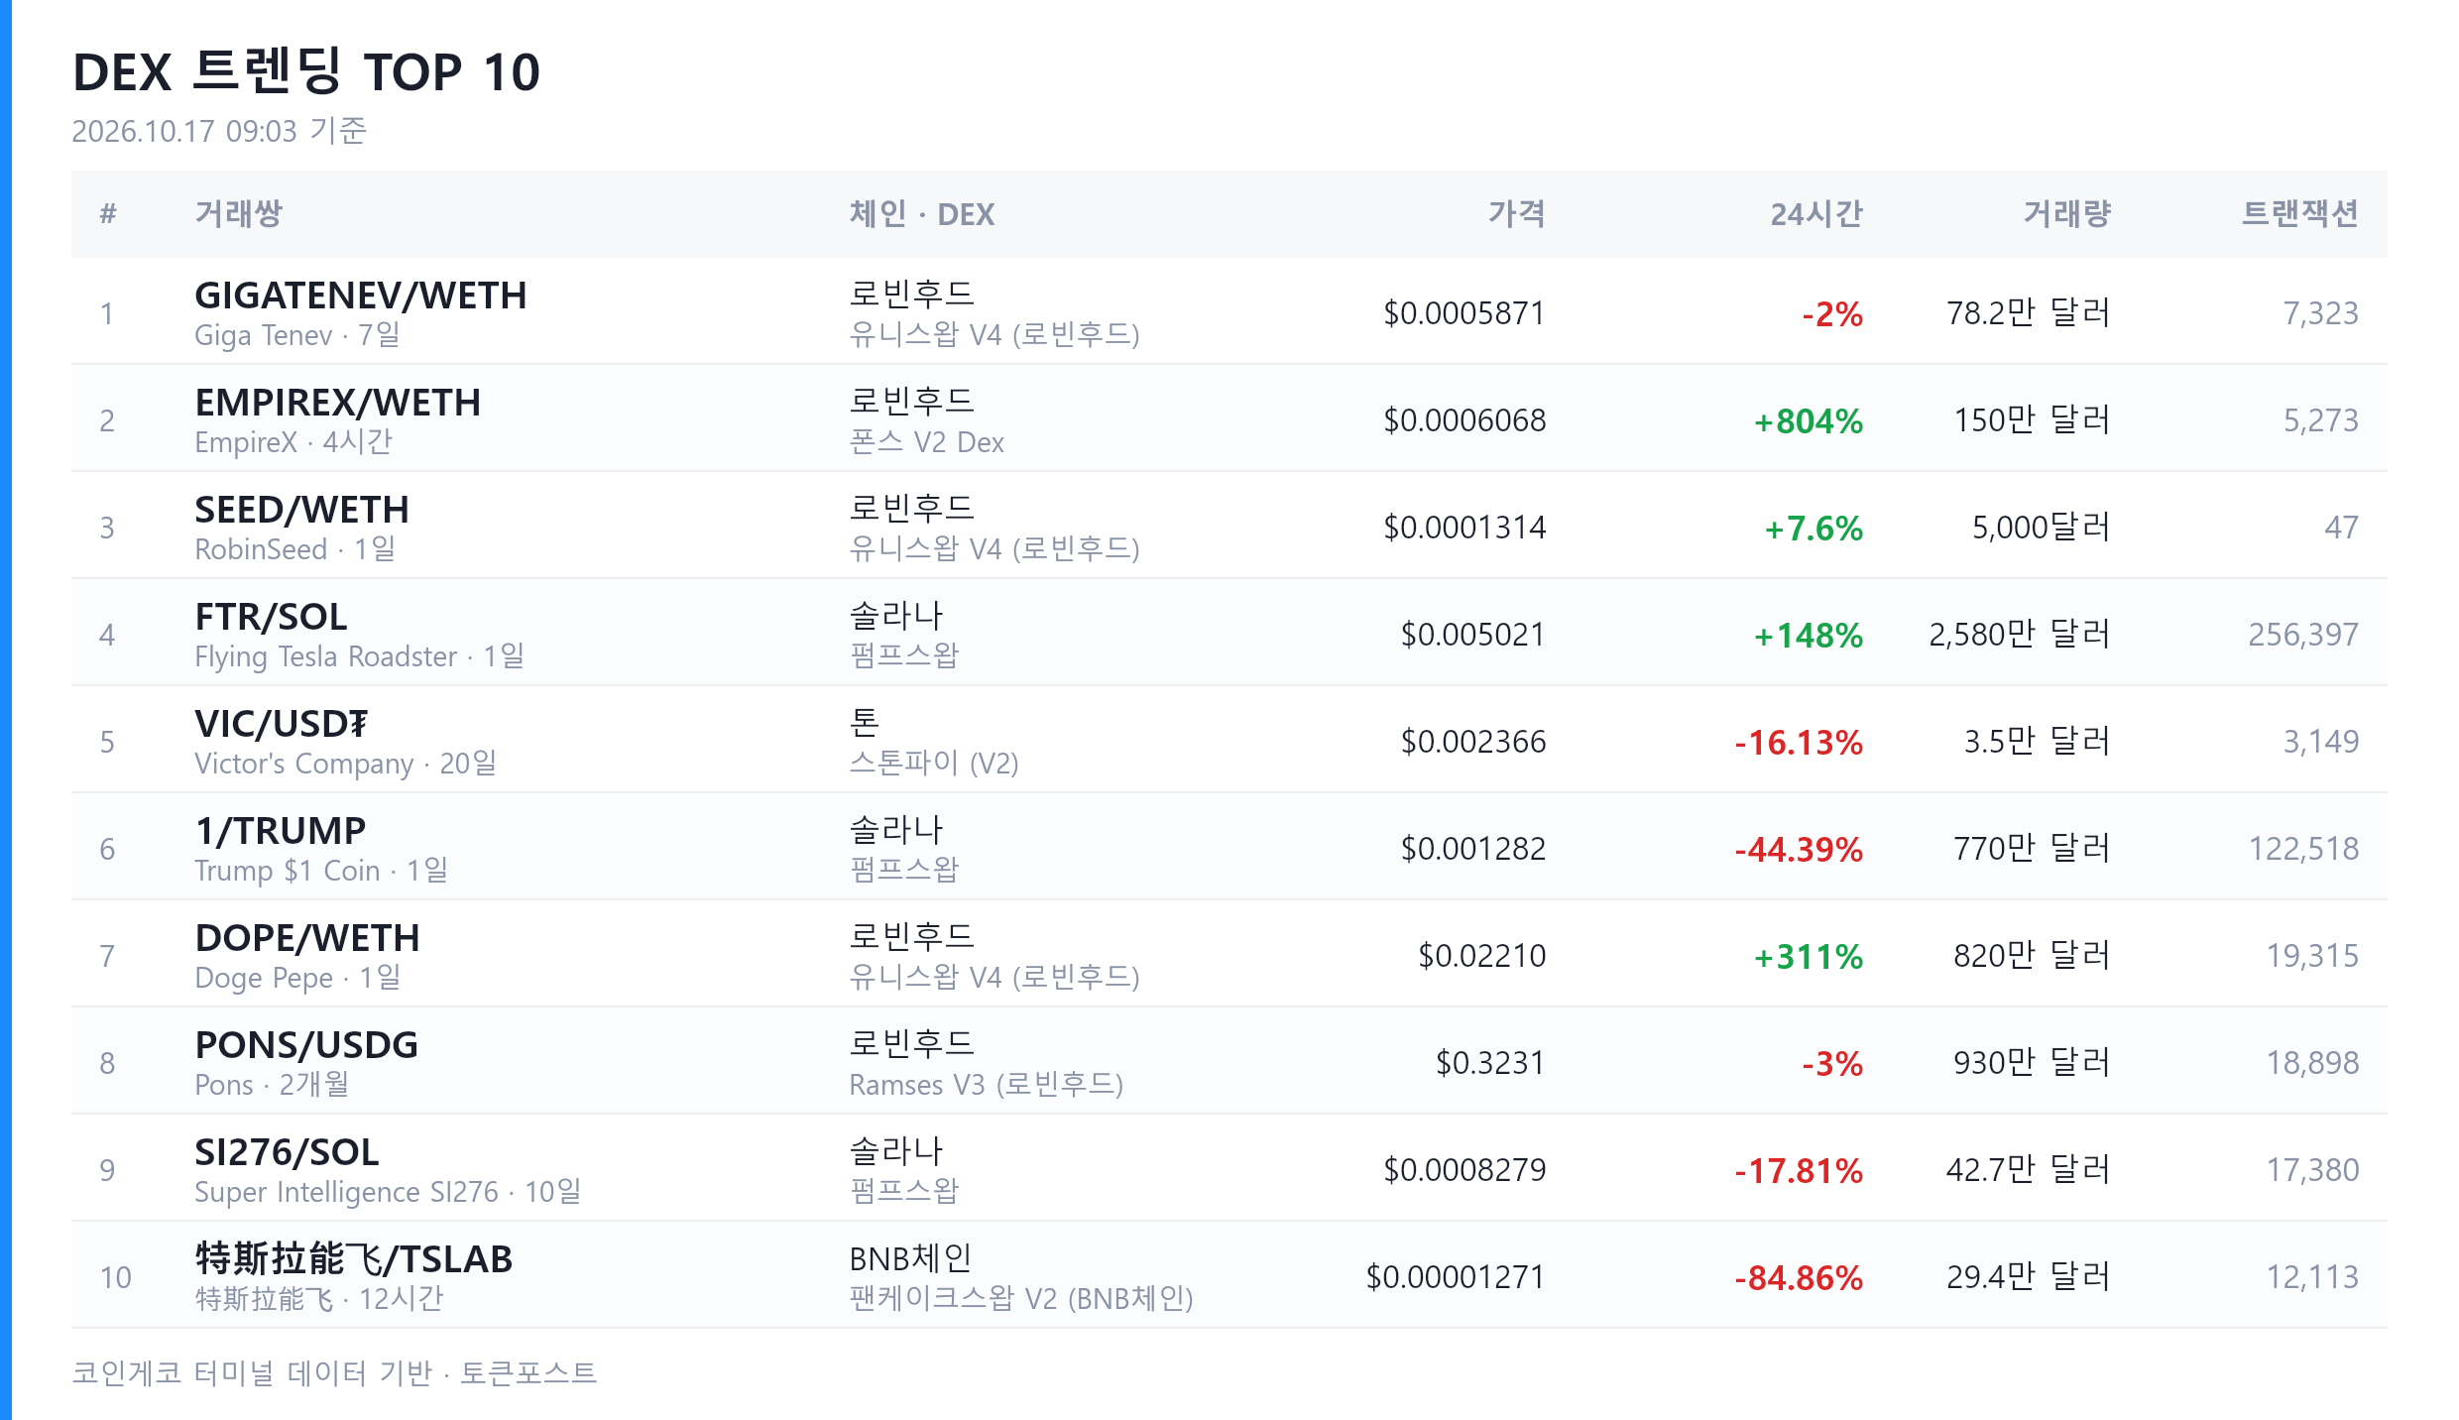
Task: Click the 2026.10.17 09:03 기준 timestamp
Action: point(219,131)
